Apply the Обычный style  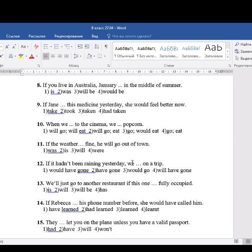(x=124, y=51)
